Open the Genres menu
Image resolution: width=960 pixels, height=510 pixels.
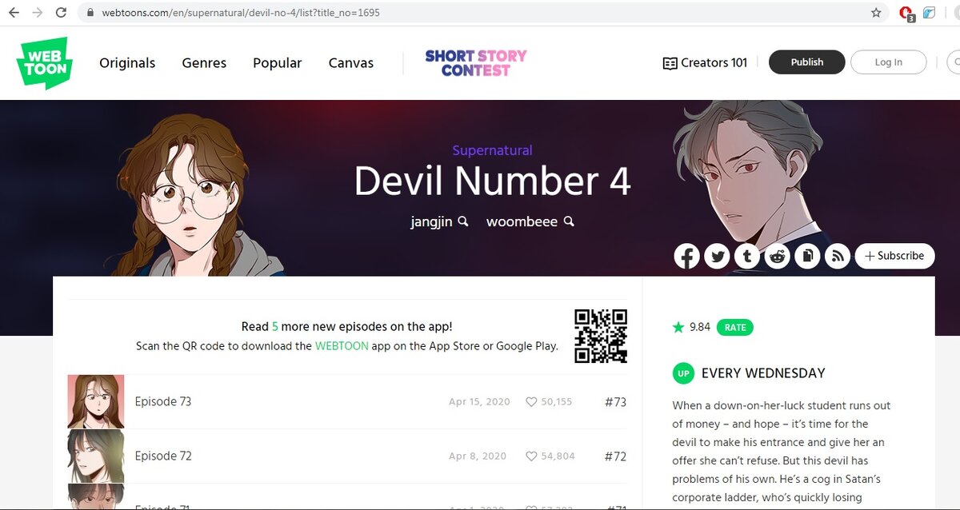click(204, 63)
